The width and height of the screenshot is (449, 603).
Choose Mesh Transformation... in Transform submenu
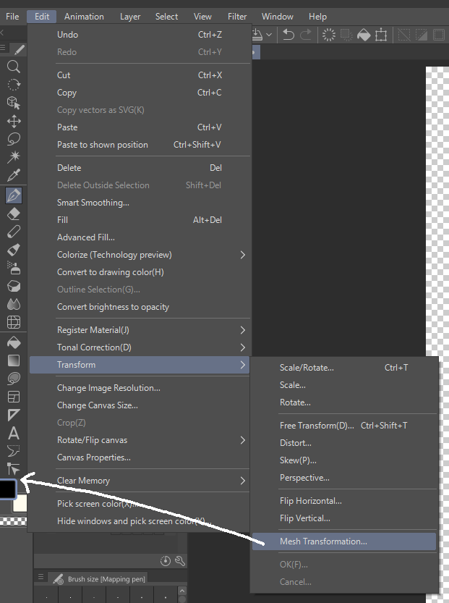click(343, 541)
